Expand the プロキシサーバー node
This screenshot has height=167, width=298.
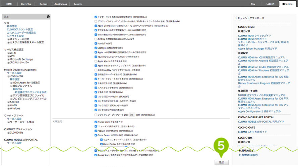point(9,63)
